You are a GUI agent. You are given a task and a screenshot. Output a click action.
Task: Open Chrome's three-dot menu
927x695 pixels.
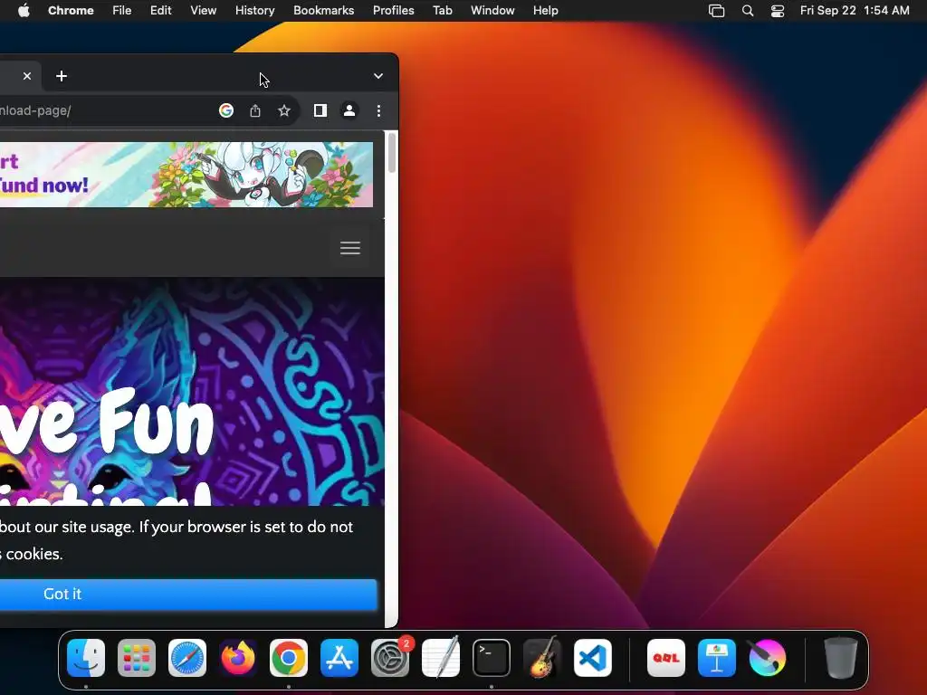coord(379,110)
